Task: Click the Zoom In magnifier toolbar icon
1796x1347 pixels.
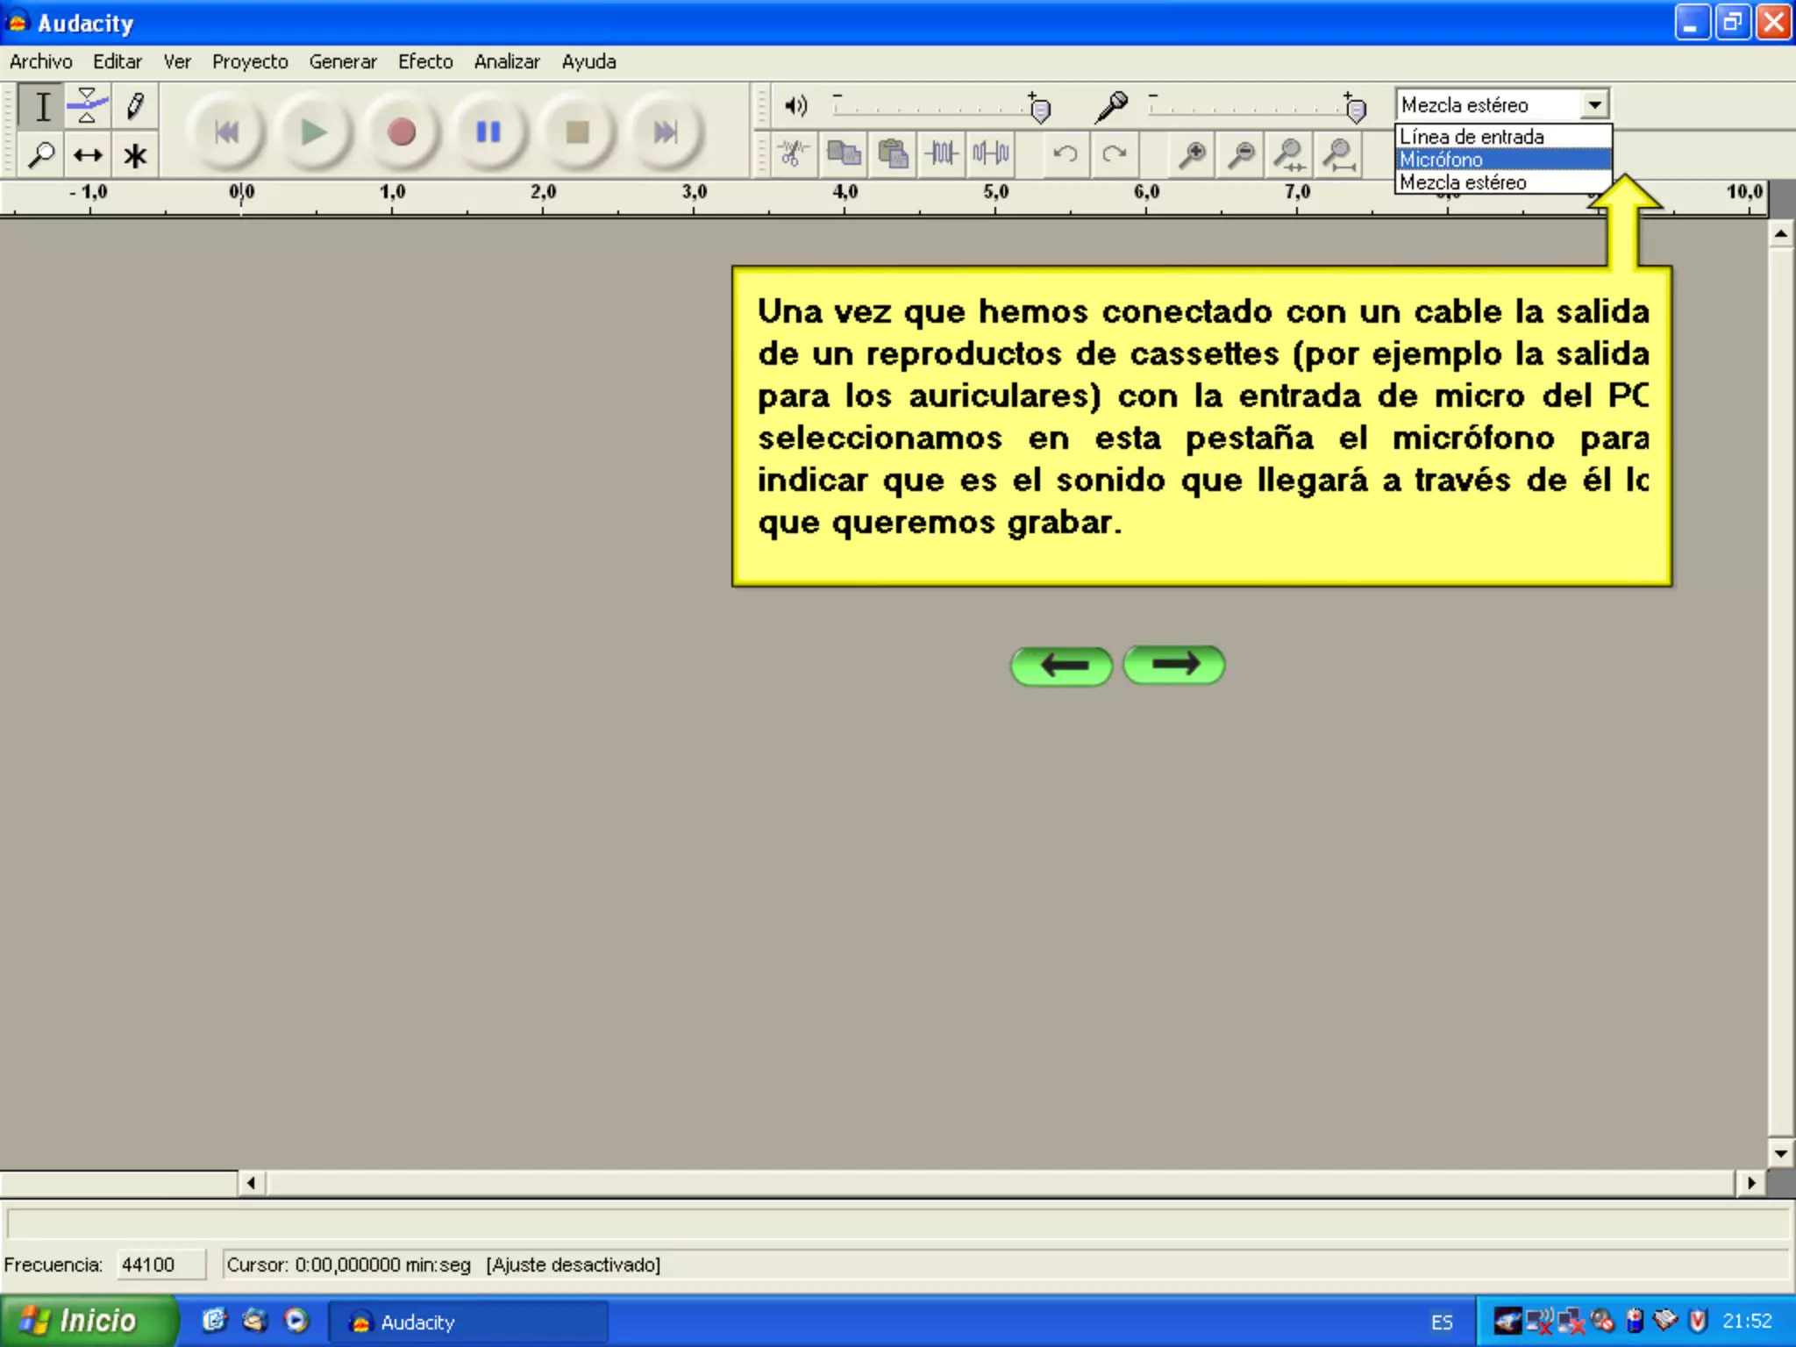Action: tap(1192, 154)
